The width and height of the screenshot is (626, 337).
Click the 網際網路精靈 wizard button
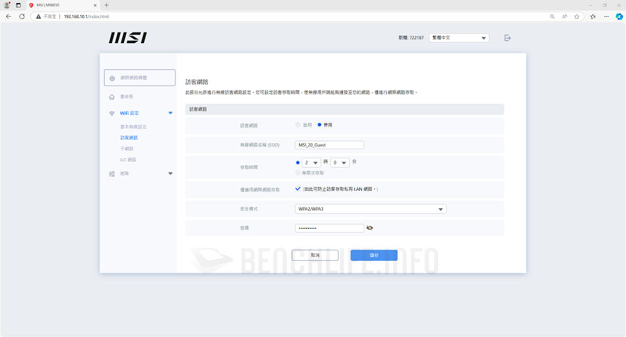tap(140, 78)
